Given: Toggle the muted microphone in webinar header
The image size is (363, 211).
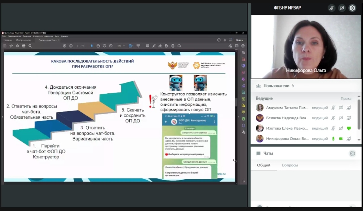Looking at the screenshot, I should coord(332,8).
